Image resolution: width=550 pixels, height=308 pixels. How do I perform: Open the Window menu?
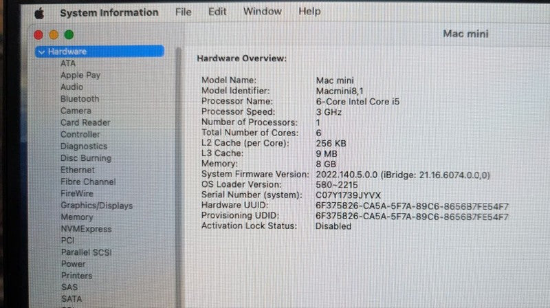tap(262, 12)
